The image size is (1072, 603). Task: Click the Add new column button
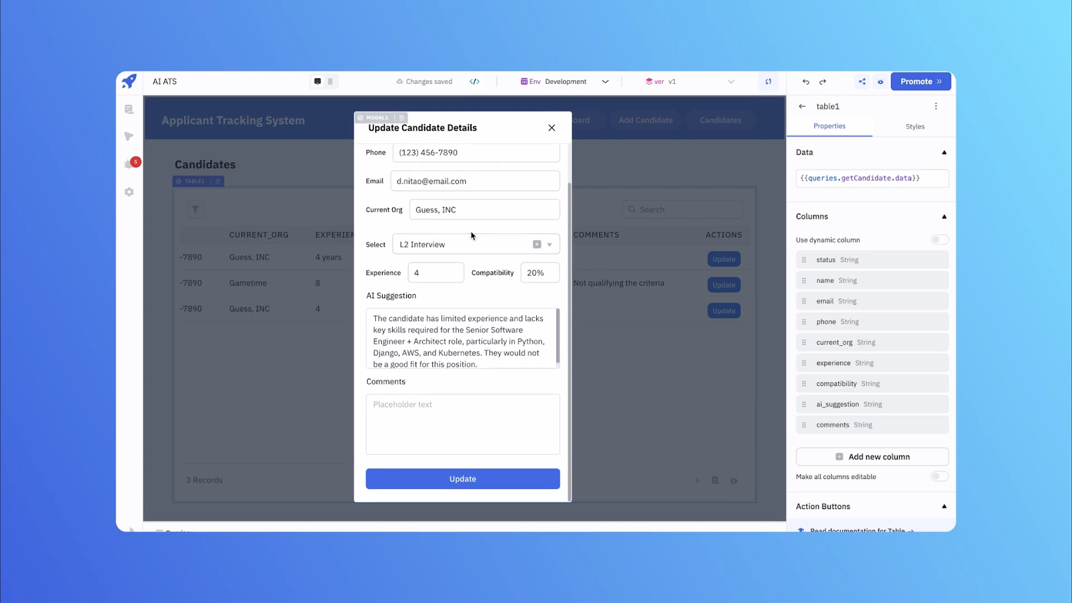click(872, 456)
